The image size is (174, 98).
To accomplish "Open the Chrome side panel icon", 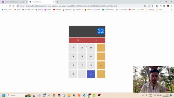I will coord(164,6).
